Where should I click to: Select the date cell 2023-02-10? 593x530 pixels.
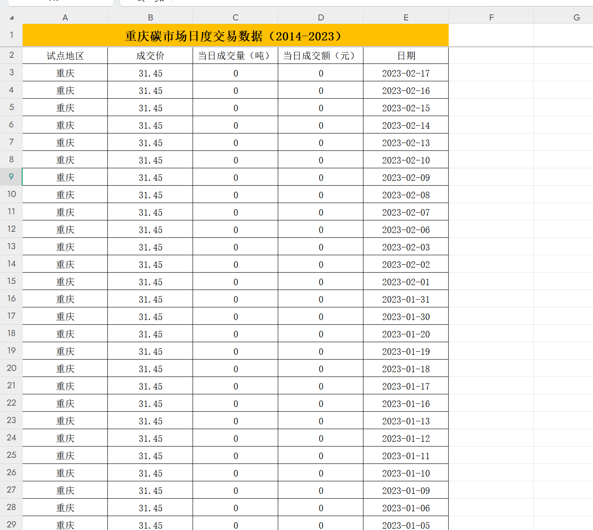(406, 160)
